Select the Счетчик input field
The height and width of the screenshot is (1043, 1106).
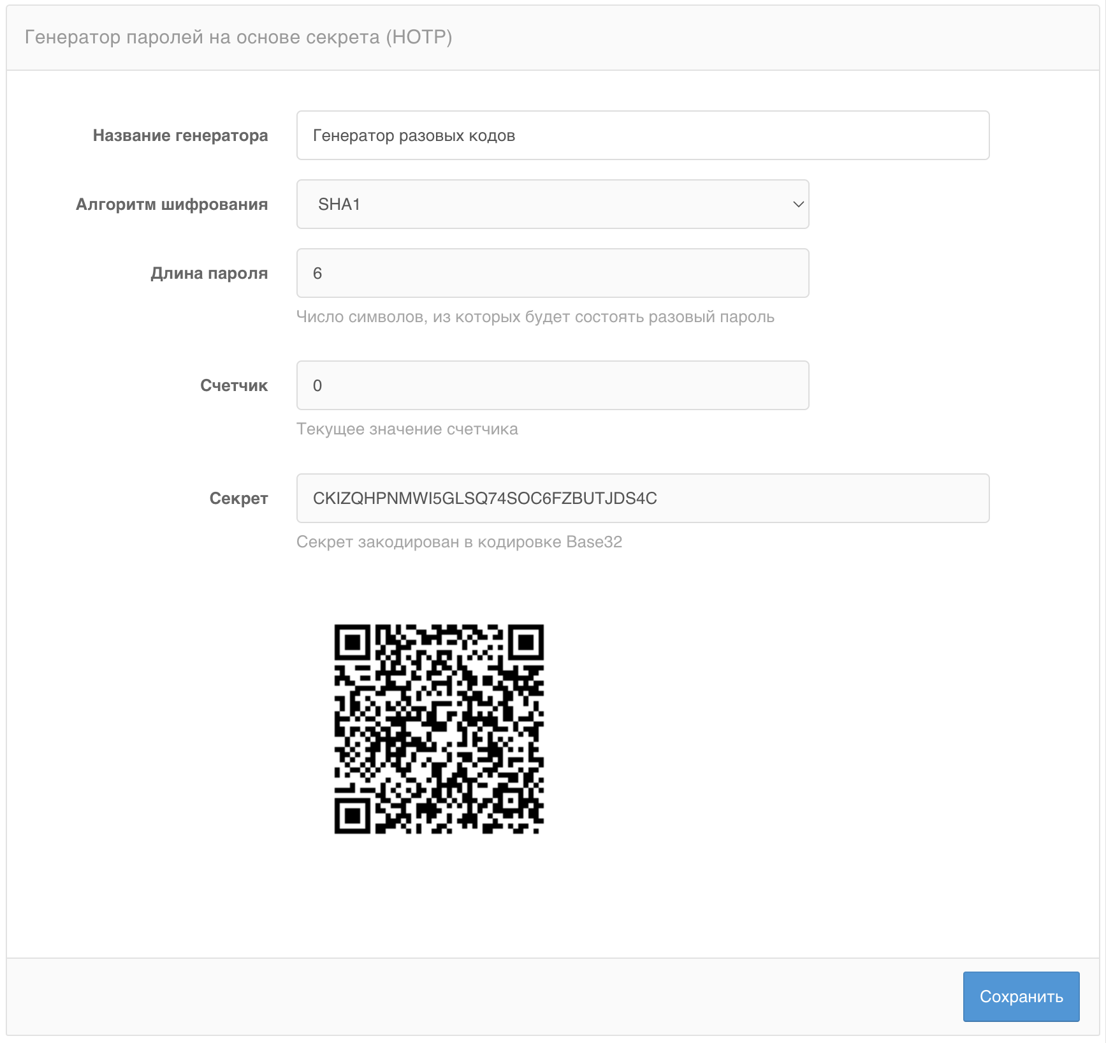552,385
